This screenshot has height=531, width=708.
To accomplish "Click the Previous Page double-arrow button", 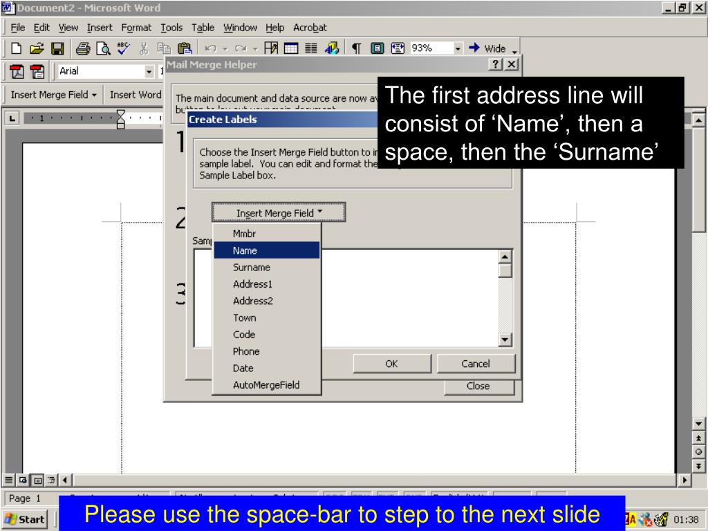I will [698, 438].
